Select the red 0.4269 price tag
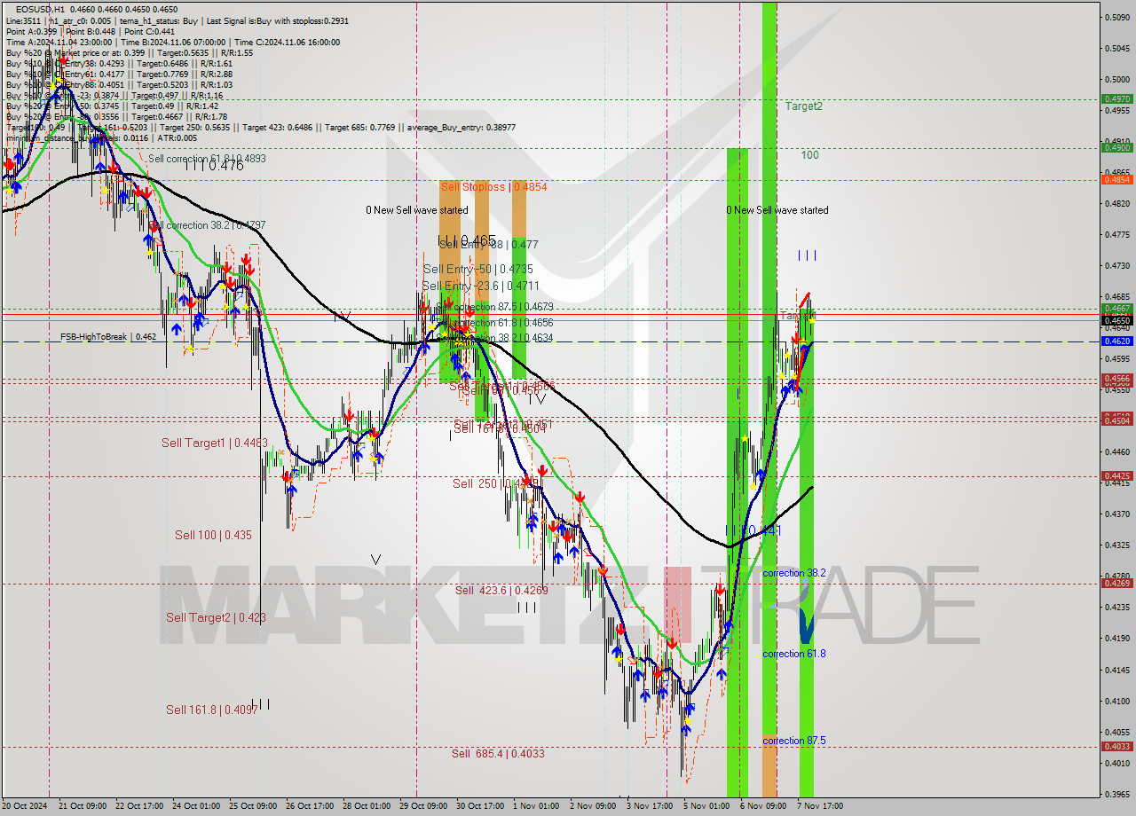 1116,583
